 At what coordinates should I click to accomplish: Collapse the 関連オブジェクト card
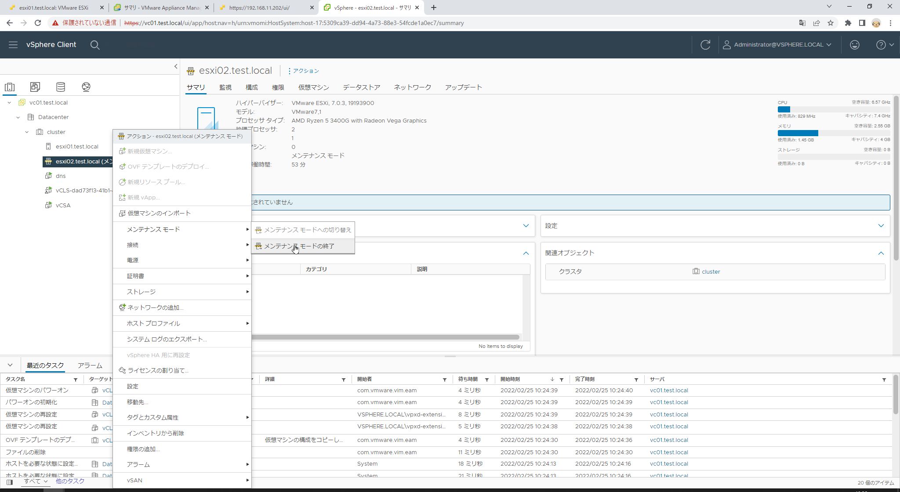[x=881, y=253]
